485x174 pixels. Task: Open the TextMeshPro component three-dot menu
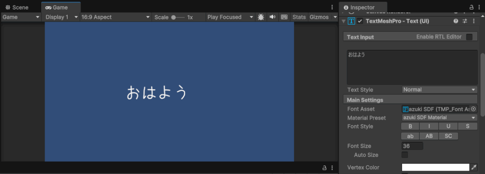474,21
